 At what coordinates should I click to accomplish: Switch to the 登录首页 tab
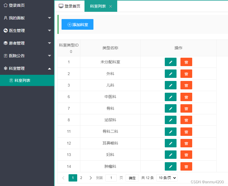click(x=69, y=6)
